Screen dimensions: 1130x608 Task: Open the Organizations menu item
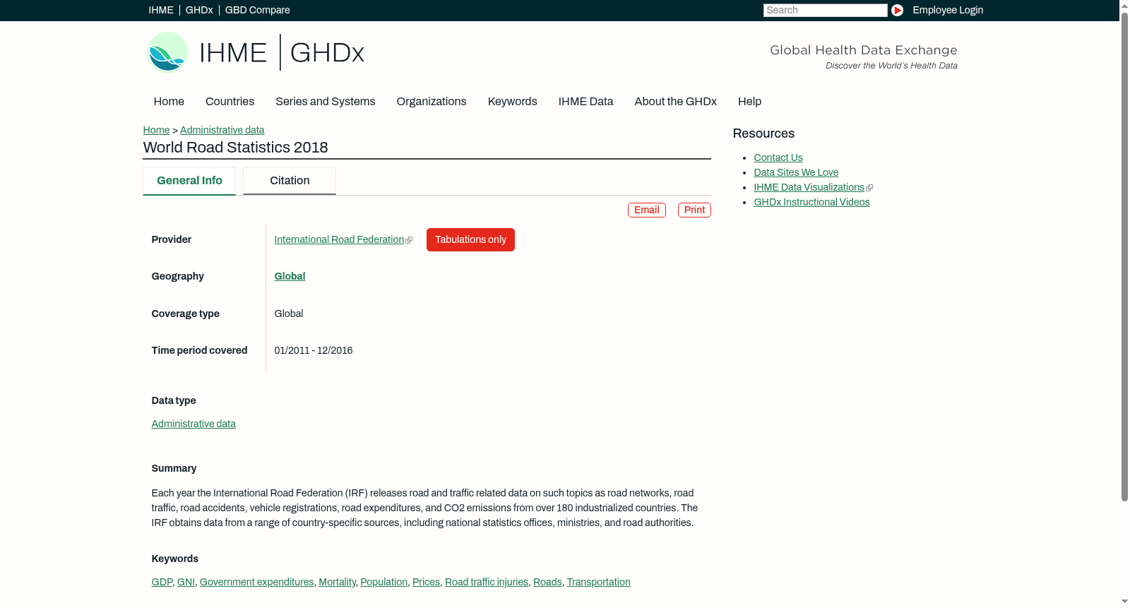click(432, 102)
